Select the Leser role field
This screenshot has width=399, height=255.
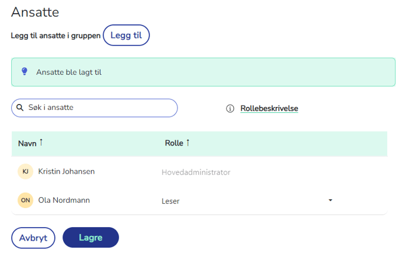click(x=247, y=201)
